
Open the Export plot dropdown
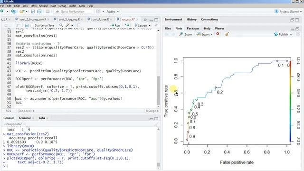tap(205, 34)
